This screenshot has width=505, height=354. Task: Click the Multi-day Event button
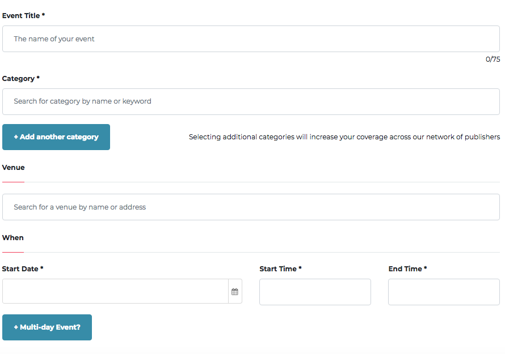coord(47,327)
